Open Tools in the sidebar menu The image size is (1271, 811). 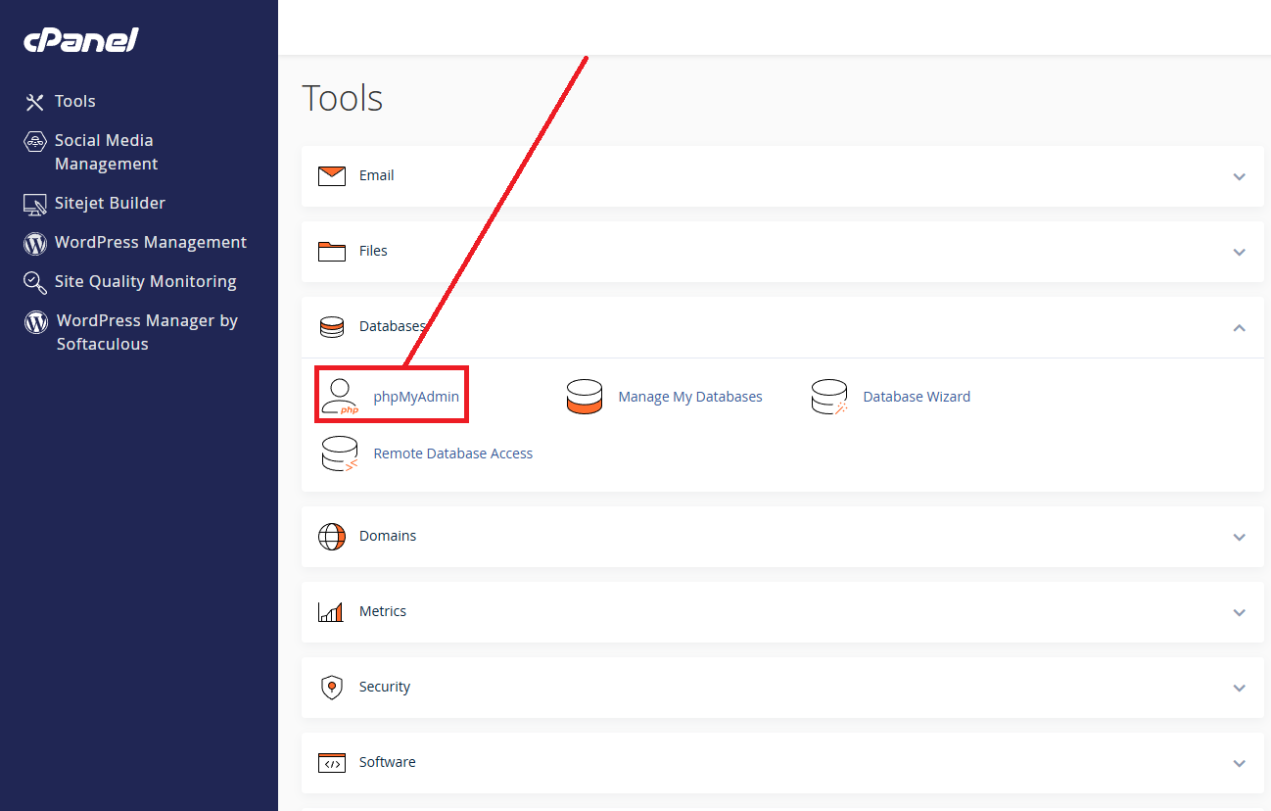point(75,102)
